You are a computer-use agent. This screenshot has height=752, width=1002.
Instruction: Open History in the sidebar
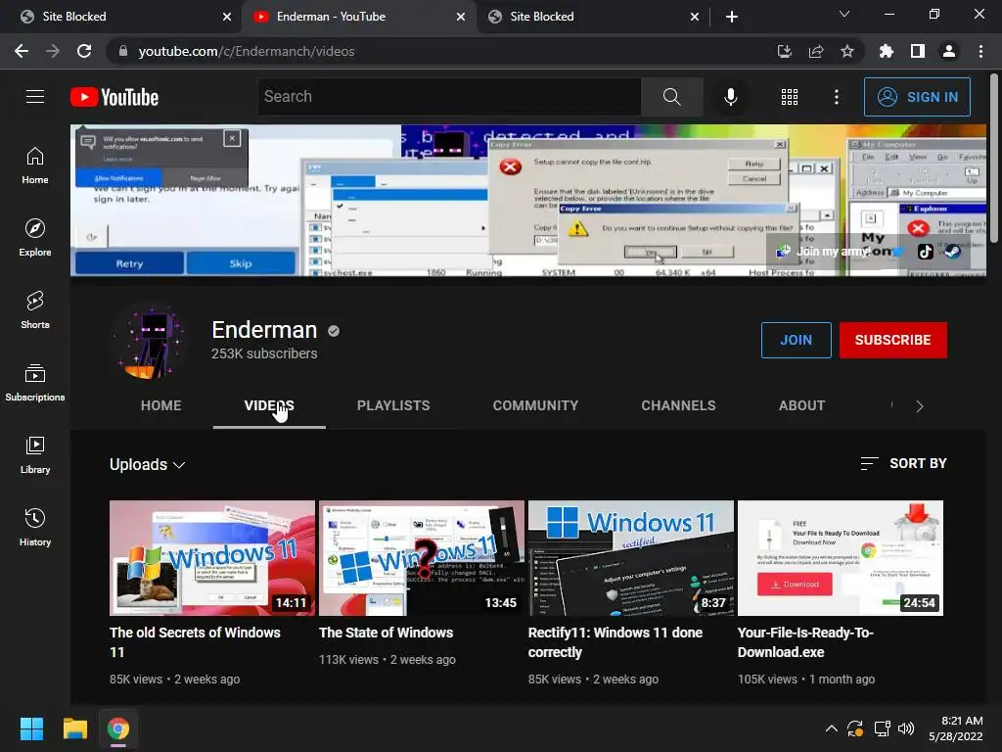(35, 527)
